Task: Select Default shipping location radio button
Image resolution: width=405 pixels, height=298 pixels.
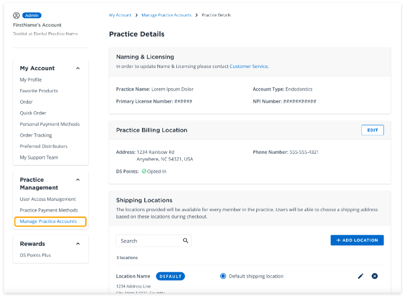Action: pyautogui.click(x=223, y=276)
